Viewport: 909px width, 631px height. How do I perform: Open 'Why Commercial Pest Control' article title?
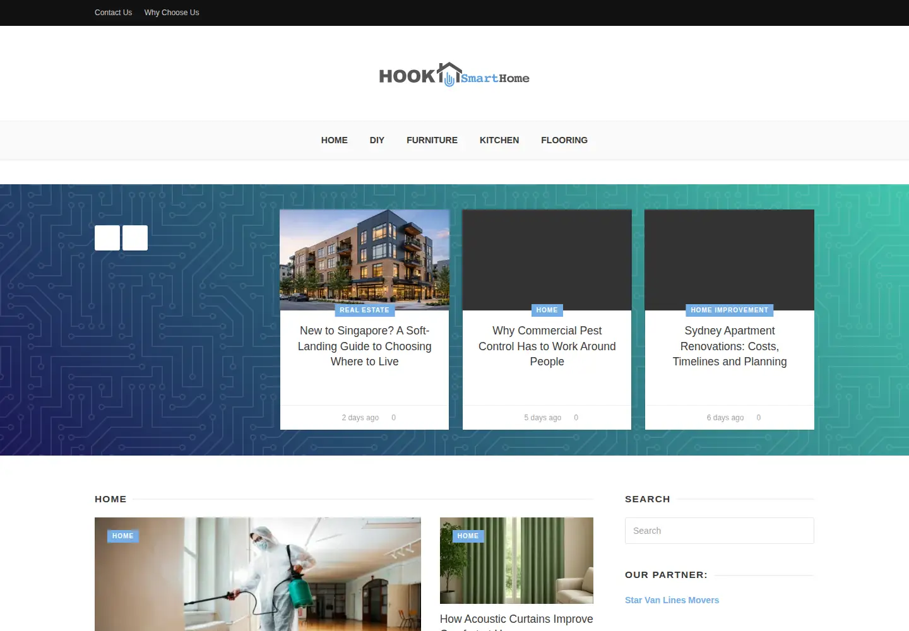[x=547, y=346]
